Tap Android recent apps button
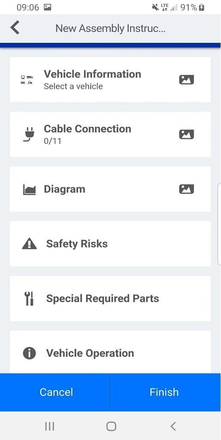Screen dimensions: 221x440 (50, 426)
